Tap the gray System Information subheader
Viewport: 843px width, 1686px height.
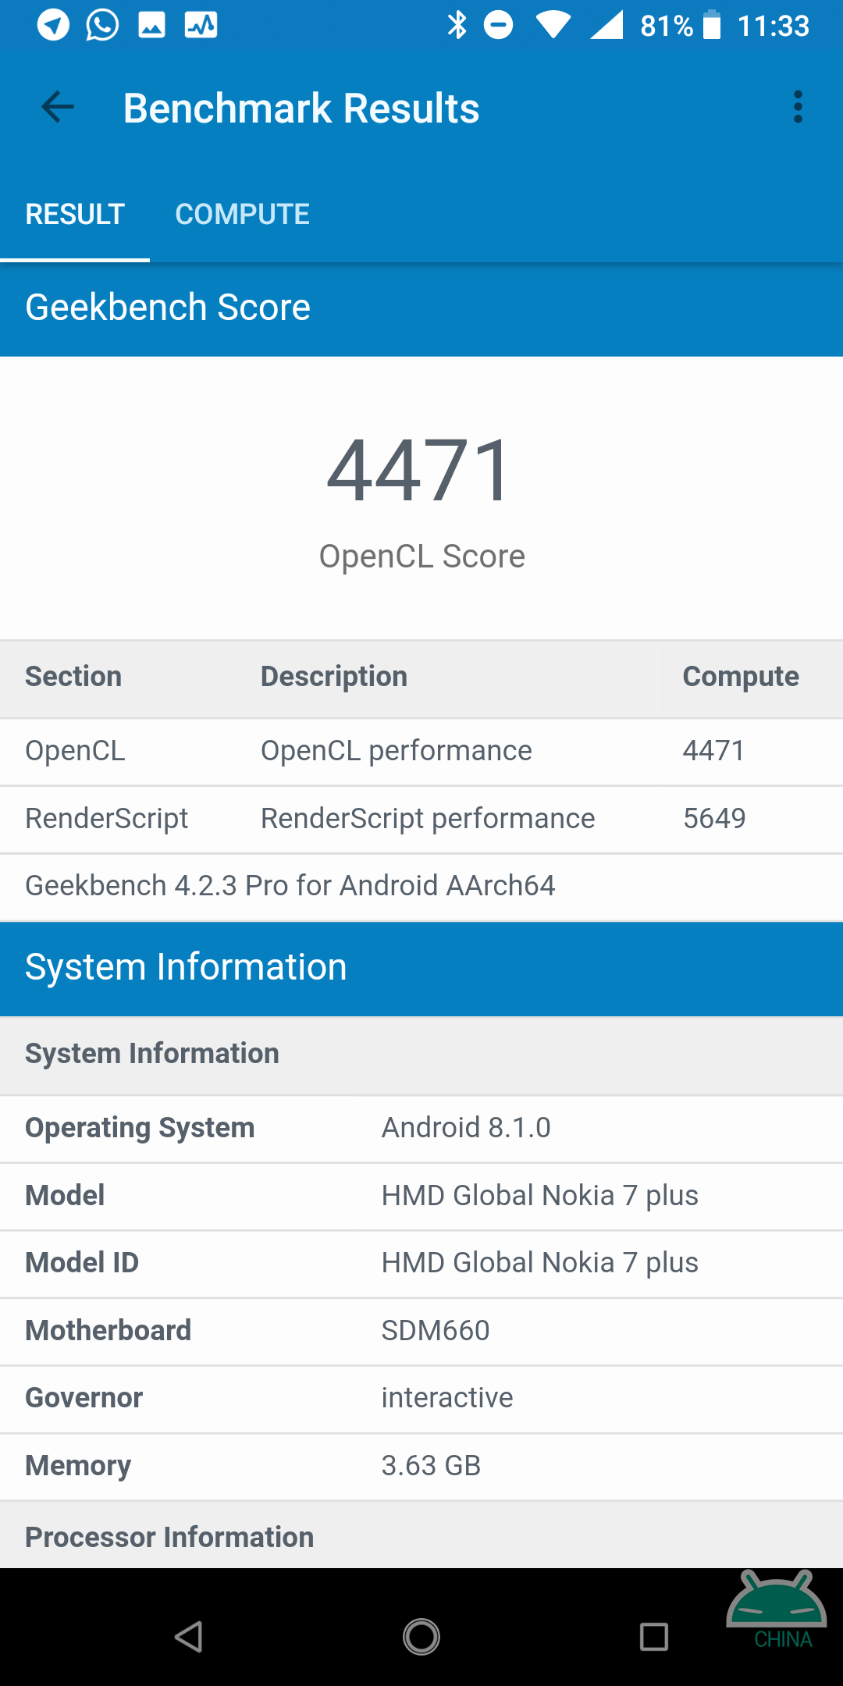(x=421, y=1055)
